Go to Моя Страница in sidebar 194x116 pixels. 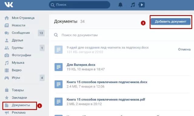pyautogui.click(x=23, y=18)
